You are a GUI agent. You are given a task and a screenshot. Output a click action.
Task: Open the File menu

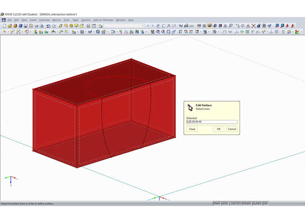10,20
